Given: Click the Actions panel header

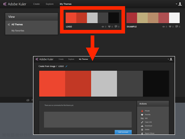Looking at the screenshot, I should 153,104.
